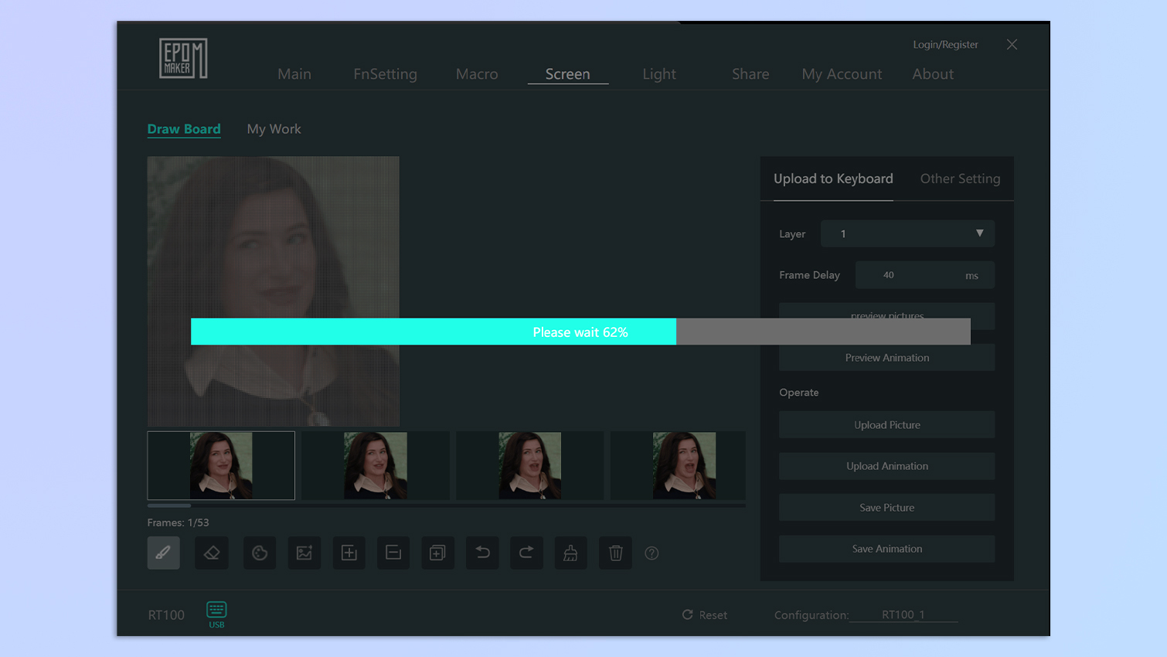The width and height of the screenshot is (1167, 657).
Task: Undo the last drawing action
Action: [x=482, y=553]
